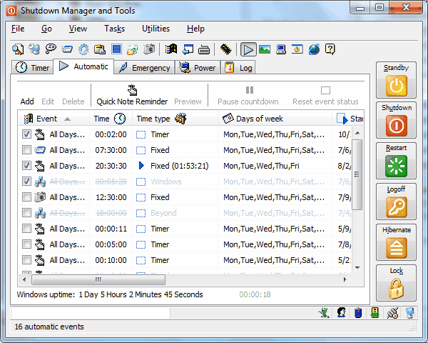Screen dimensions: 428x343
Task: Click the horizontal scrollbar thumb
Action: (x=98, y=279)
